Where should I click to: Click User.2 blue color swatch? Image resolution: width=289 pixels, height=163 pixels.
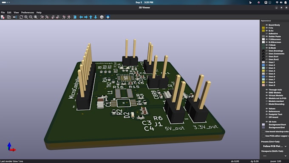click(263, 65)
